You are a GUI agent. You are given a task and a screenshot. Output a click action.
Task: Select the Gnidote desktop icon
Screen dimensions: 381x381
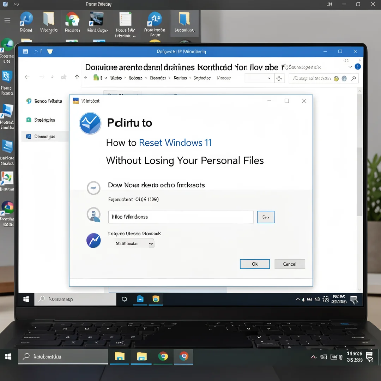[x=7, y=153]
